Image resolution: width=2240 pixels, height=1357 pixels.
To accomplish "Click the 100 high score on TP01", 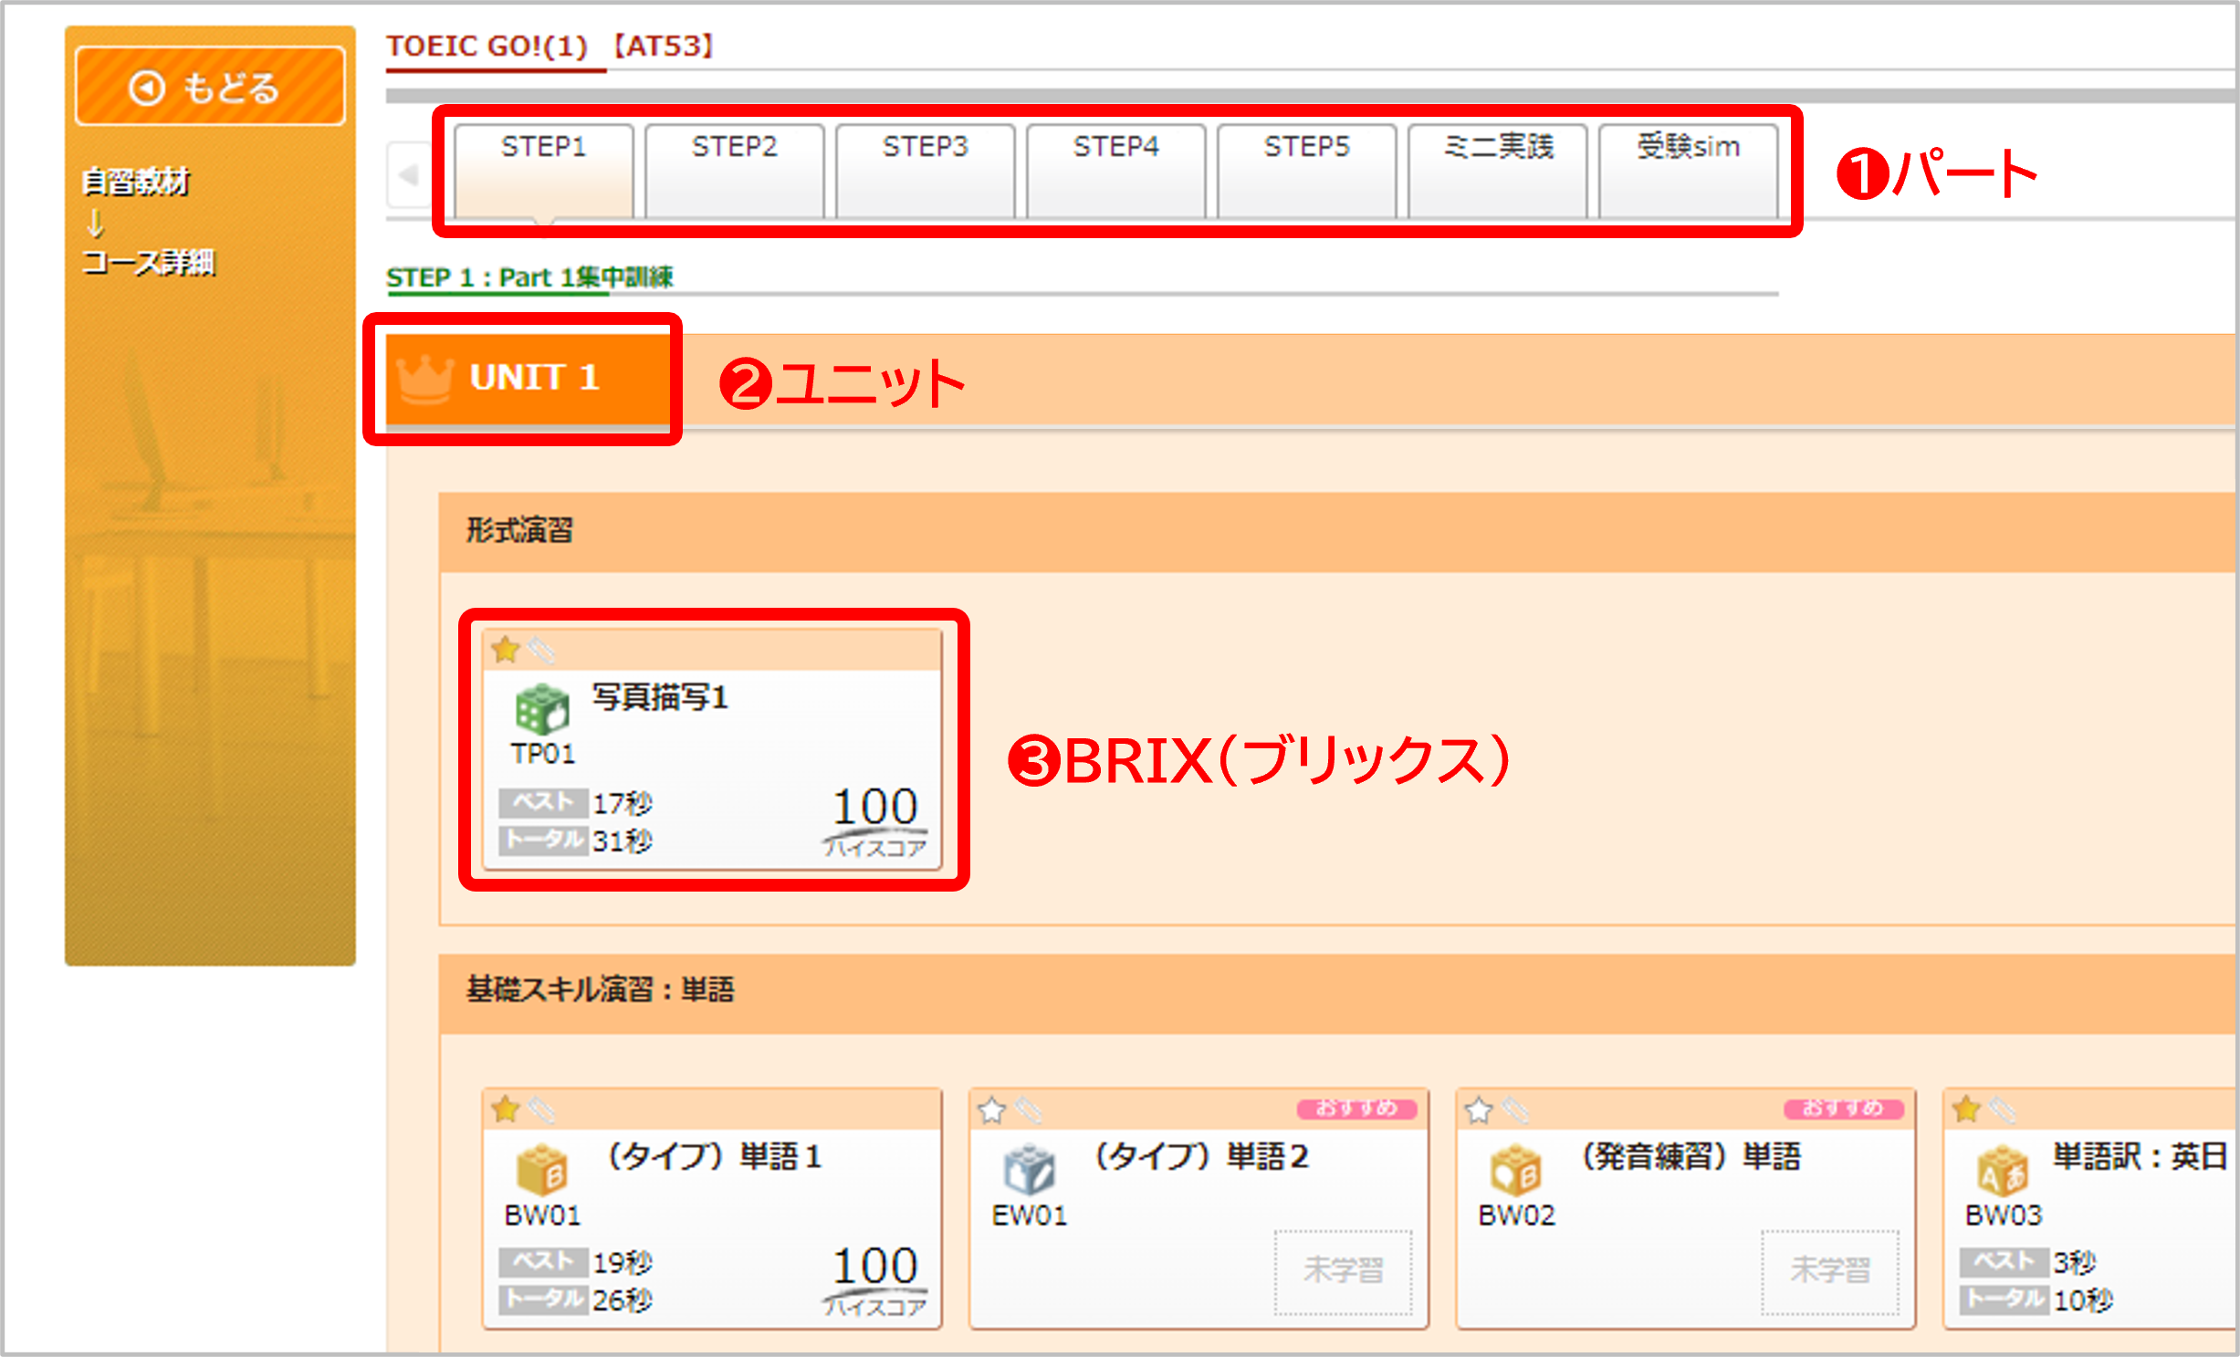I will coord(874,807).
